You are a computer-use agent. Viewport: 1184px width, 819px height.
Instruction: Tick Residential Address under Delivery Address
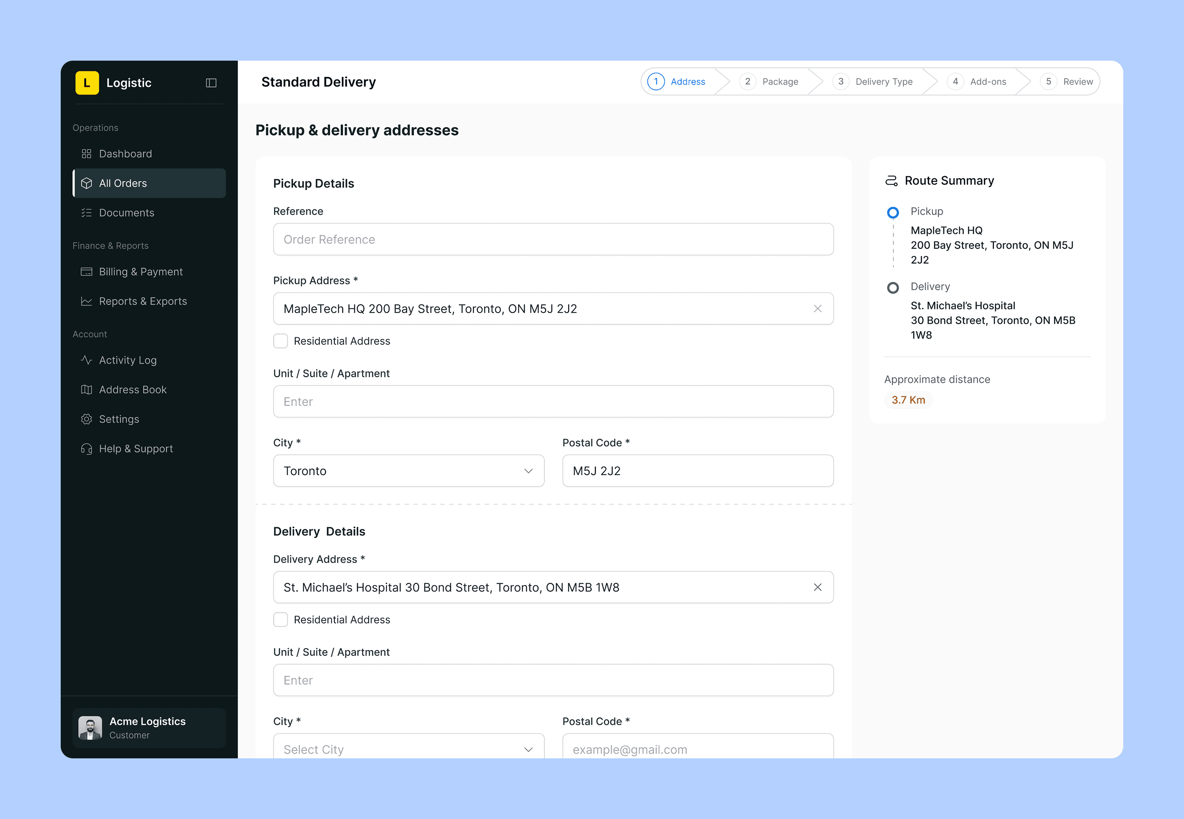[x=280, y=620]
